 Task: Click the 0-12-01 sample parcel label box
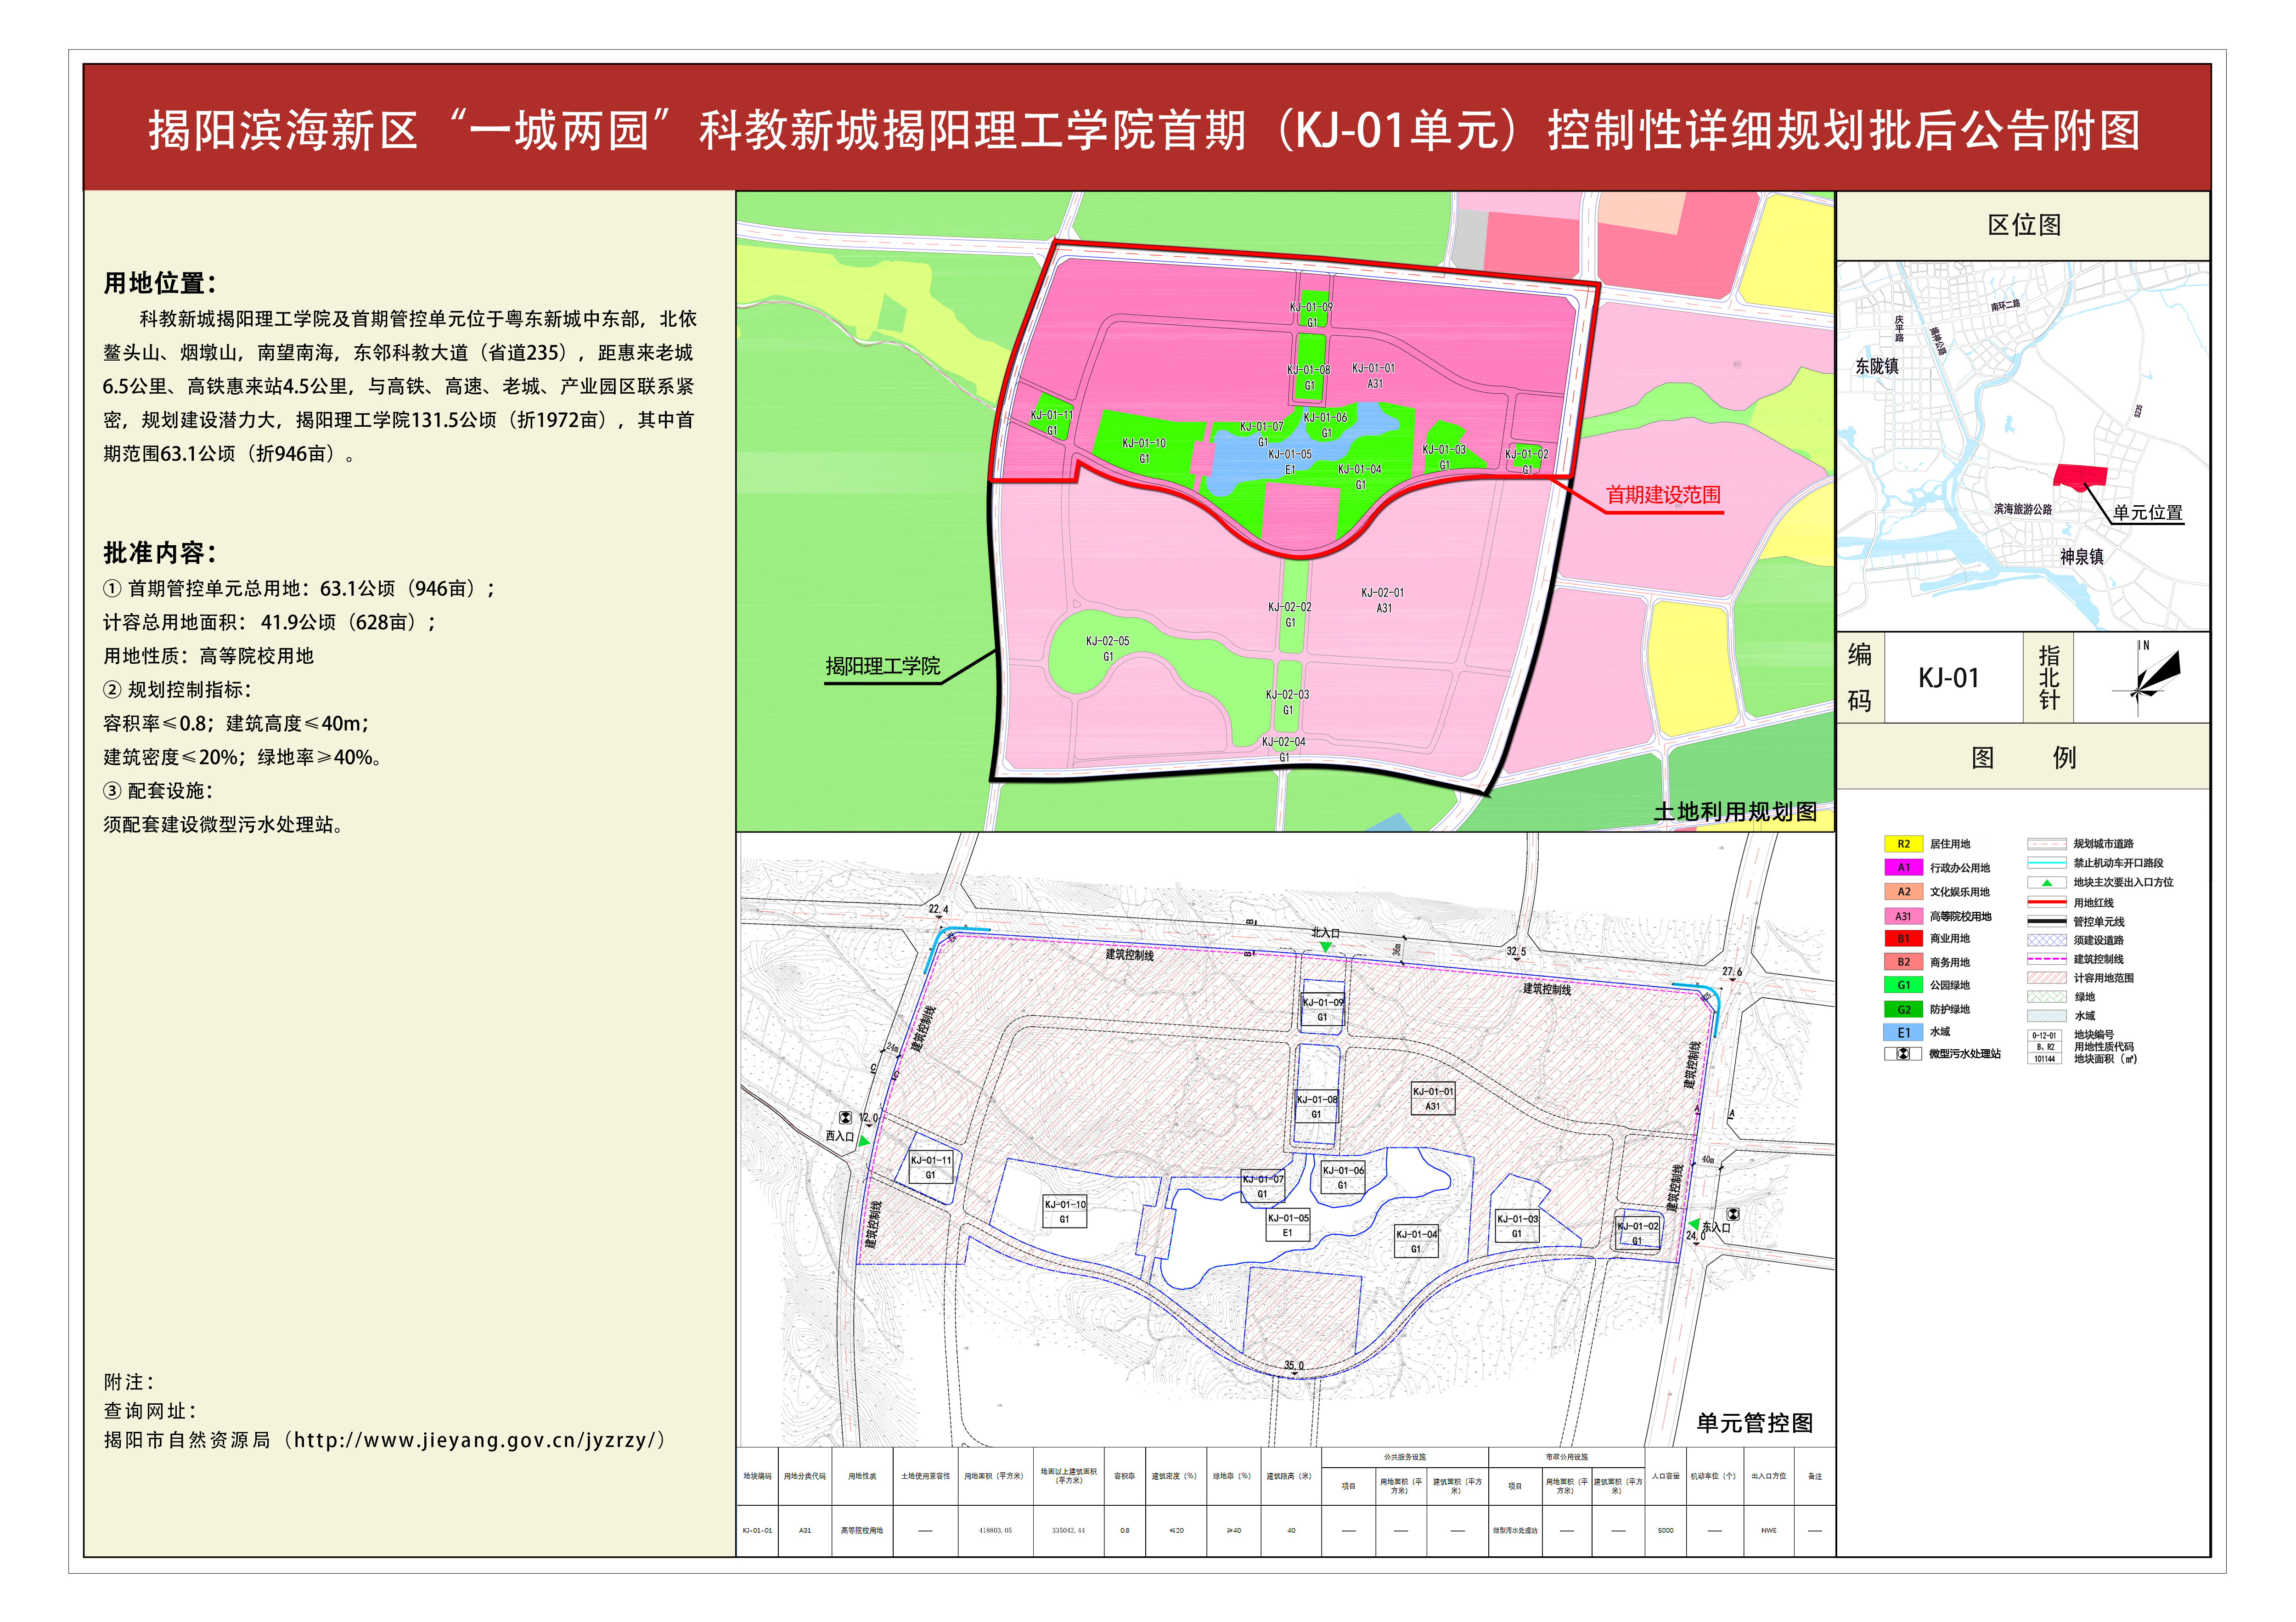click(2045, 1046)
